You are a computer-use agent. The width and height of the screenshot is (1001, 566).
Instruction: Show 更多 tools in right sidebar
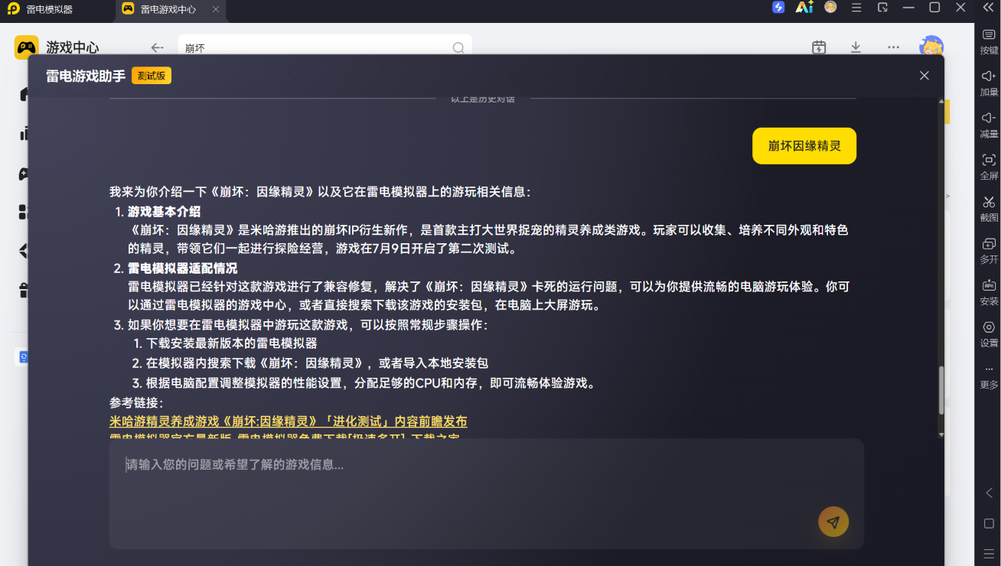point(989,377)
